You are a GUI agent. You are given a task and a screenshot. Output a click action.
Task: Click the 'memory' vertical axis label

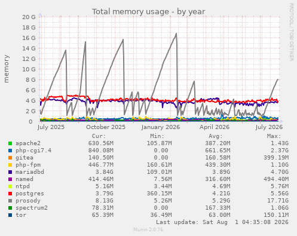(x=6, y=69)
